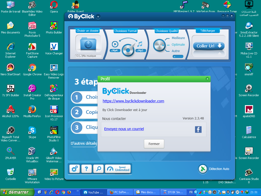Switch to Mes docu... taskbar item
The width and height of the screenshot is (261, 196).
point(147,192)
